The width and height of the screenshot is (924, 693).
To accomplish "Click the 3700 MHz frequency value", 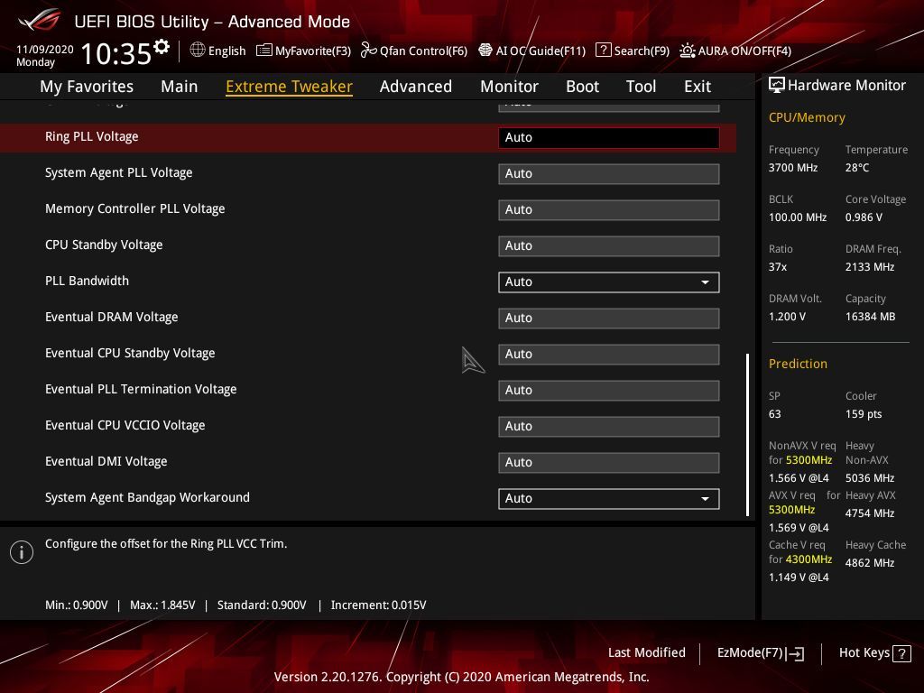I will 793,167.
